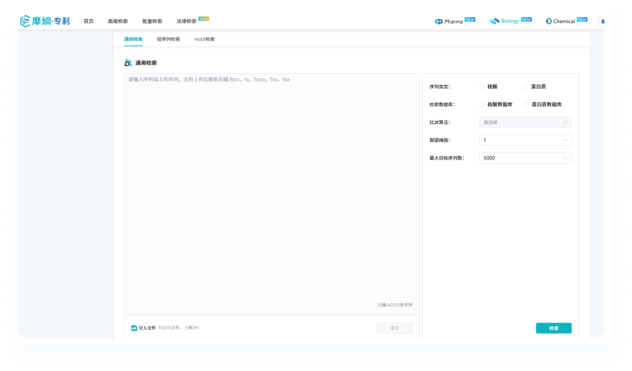The width and height of the screenshot is (632, 371).
Task: Click the Chemical icon
Action: pos(548,21)
